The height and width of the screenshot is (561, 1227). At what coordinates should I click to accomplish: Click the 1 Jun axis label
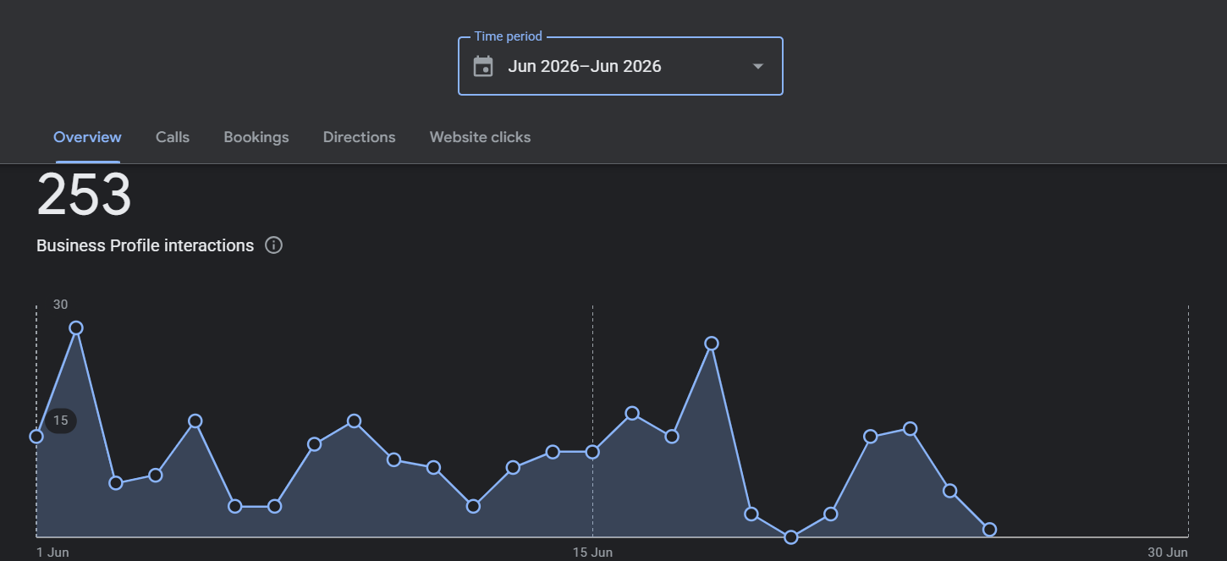[x=52, y=553]
